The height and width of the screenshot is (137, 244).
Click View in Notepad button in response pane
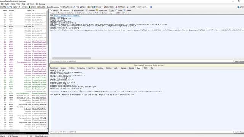tap(239, 132)
